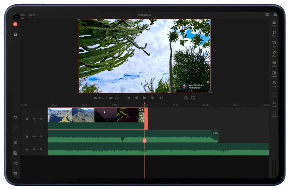Open the Filter tool

[x=274, y=84]
